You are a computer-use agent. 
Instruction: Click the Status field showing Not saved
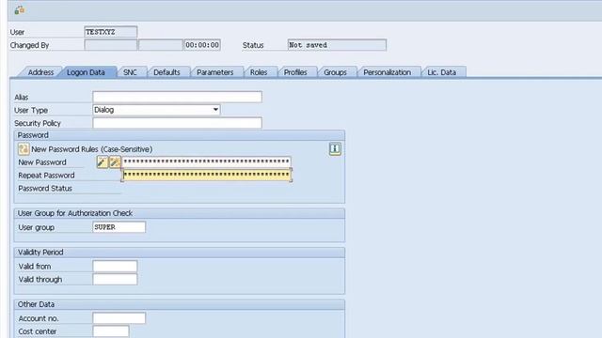(337, 45)
